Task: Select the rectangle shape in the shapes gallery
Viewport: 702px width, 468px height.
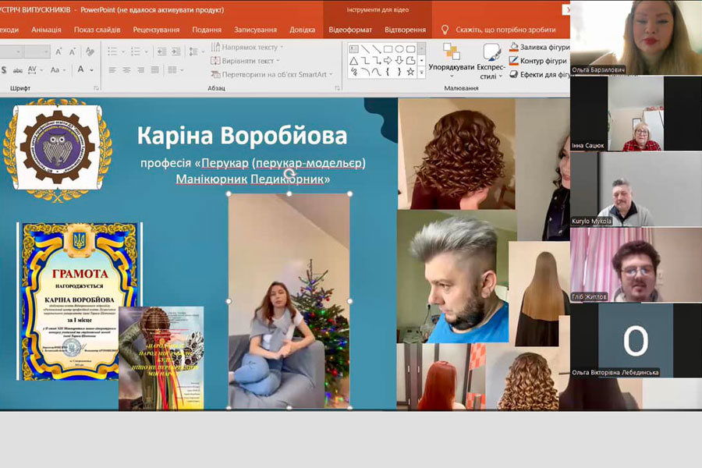Action: pyautogui.click(x=388, y=49)
